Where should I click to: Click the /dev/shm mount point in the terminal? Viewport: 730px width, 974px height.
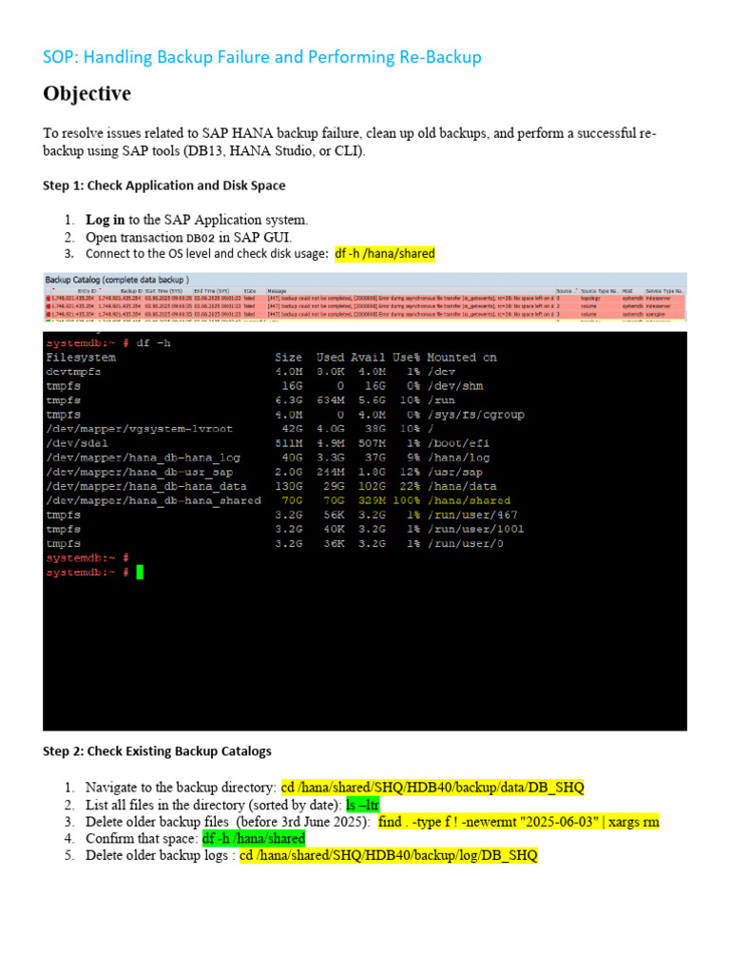[x=455, y=386]
